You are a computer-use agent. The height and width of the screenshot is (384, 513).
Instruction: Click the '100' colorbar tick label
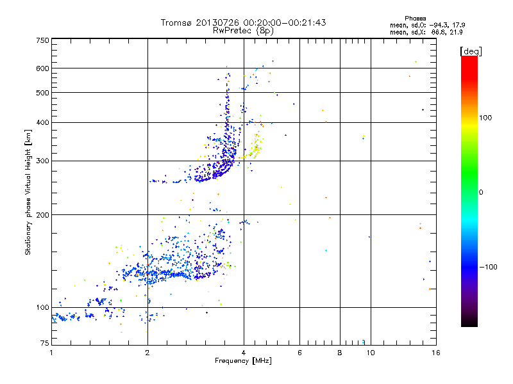pyautogui.click(x=485, y=118)
